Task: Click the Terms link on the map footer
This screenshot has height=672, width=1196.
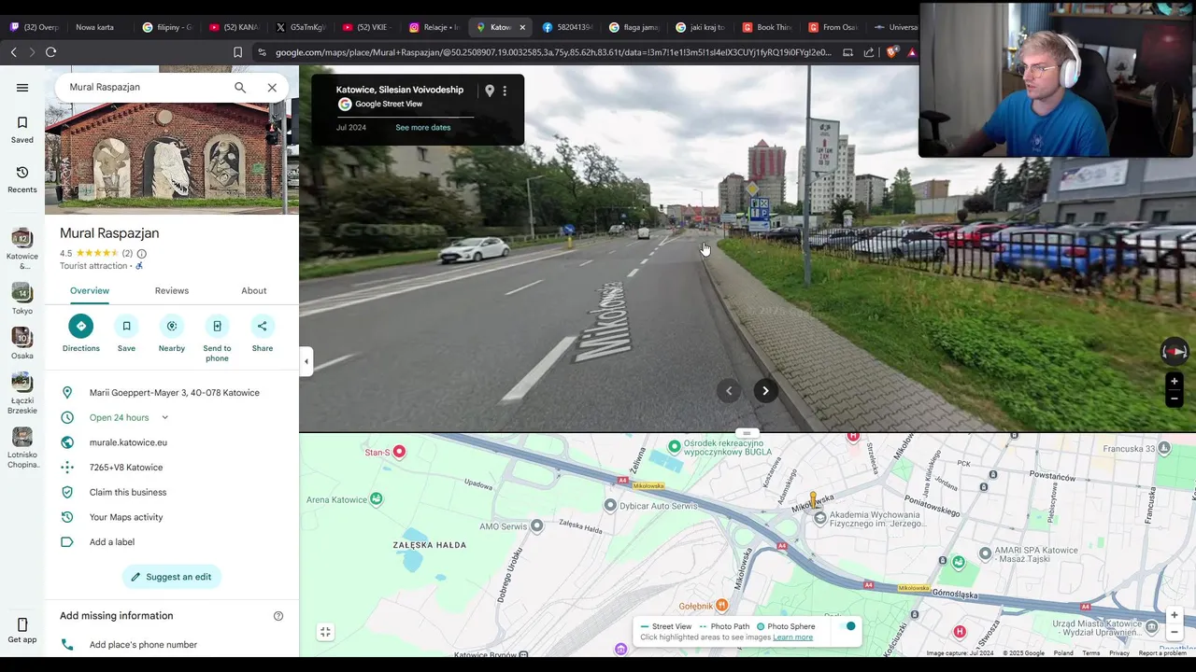Action: point(1091,653)
